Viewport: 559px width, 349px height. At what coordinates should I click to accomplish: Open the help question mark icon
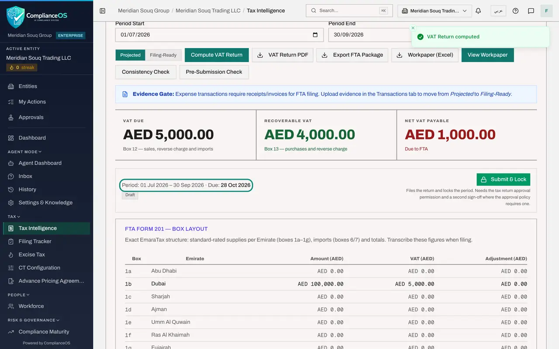tap(515, 11)
